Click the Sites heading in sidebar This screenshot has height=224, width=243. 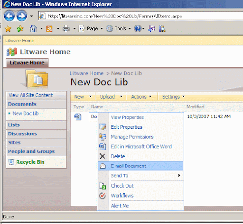click(x=14, y=143)
